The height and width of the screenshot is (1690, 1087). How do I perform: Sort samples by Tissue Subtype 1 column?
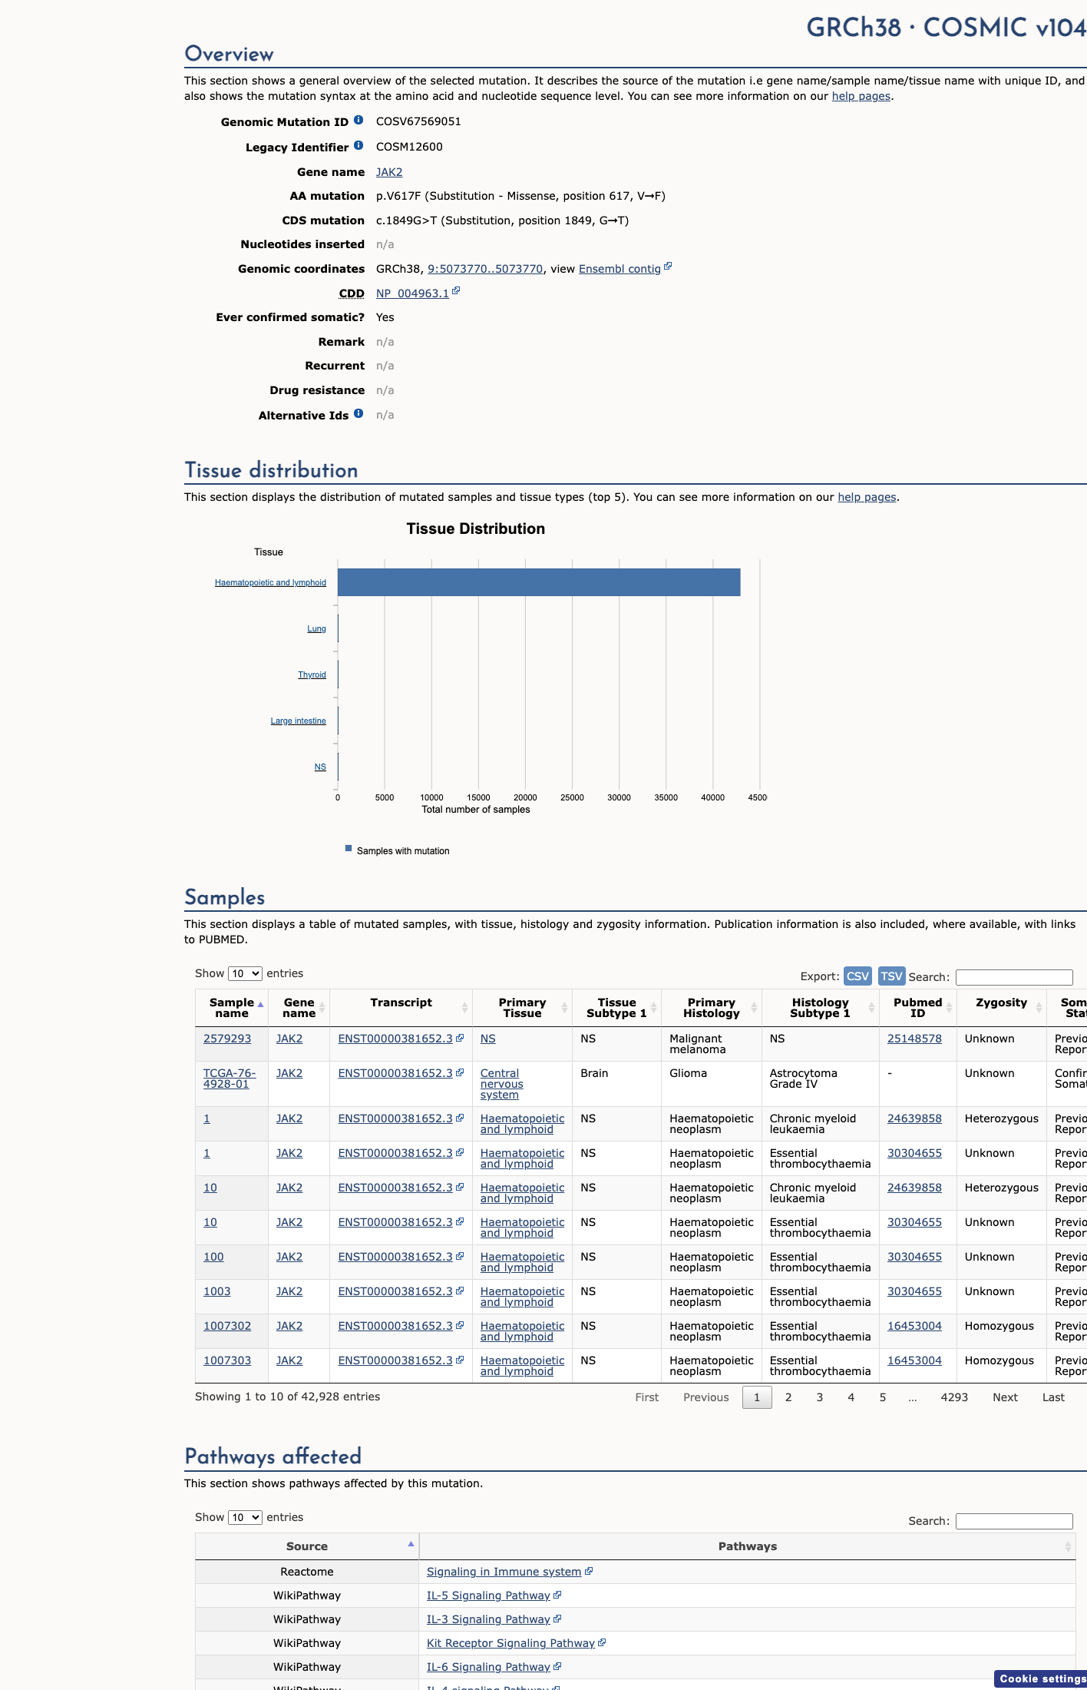616,1008
